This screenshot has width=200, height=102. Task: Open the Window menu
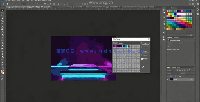tap(44, 1)
